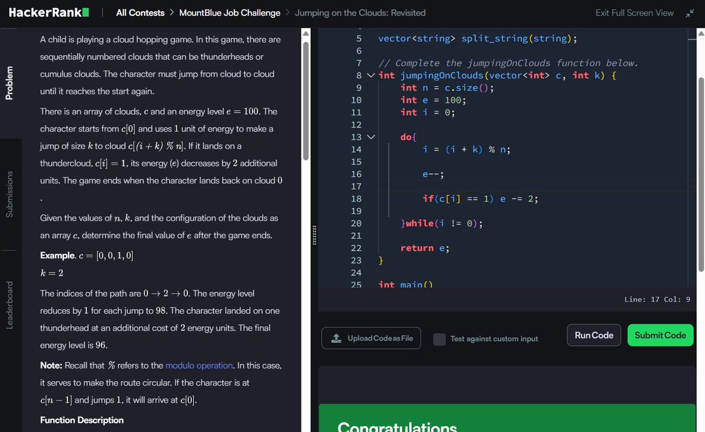This screenshot has height=432, width=705.
Task: Click code line 14 'i = (i + k) % n;'
Action: point(466,149)
